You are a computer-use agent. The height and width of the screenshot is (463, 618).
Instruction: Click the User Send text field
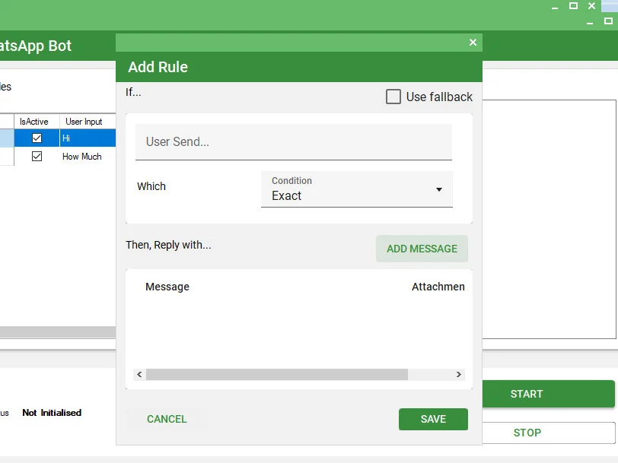(x=293, y=141)
